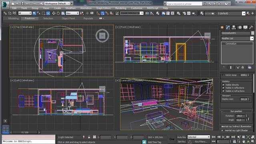The image size is (256, 144).
Task: Open the Create command panel tab
Action: (x=222, y=27)
